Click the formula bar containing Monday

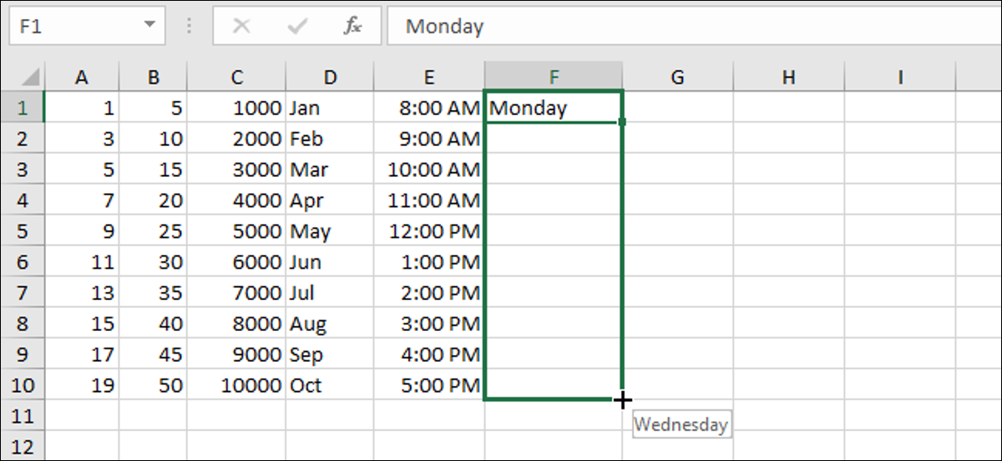(x=691, y=26)
